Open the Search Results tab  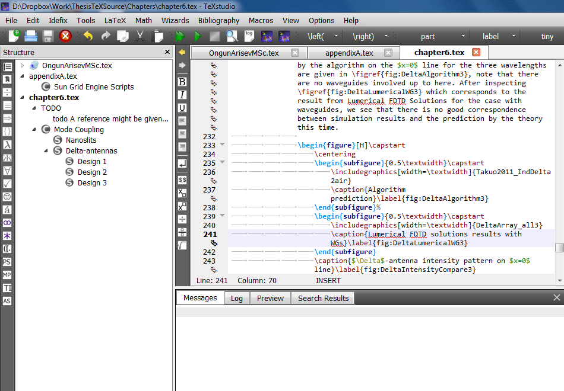point(323,299)
